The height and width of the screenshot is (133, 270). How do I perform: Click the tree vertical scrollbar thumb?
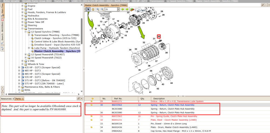tap(82, 31)
